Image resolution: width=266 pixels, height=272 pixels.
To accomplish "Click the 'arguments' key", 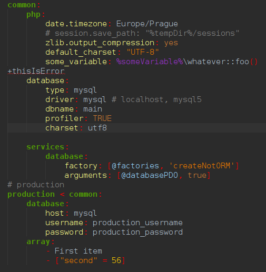I will pyautogui.click(x=85, y=175).
